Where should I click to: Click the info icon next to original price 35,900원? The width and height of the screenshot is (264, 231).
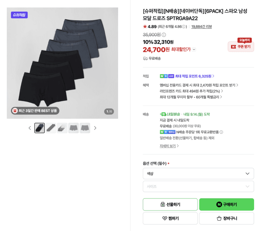coord(164,35)
